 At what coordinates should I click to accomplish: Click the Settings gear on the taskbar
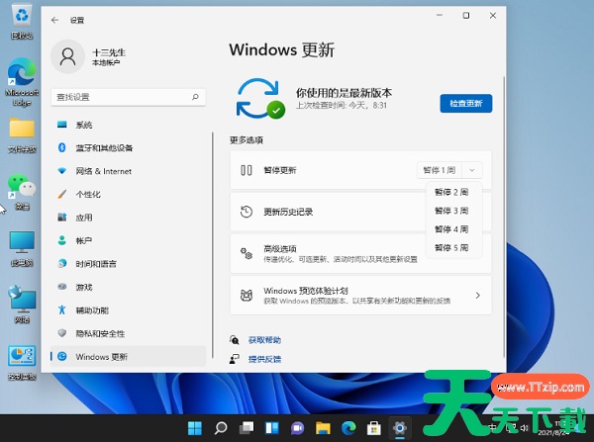tap(400, 428)
